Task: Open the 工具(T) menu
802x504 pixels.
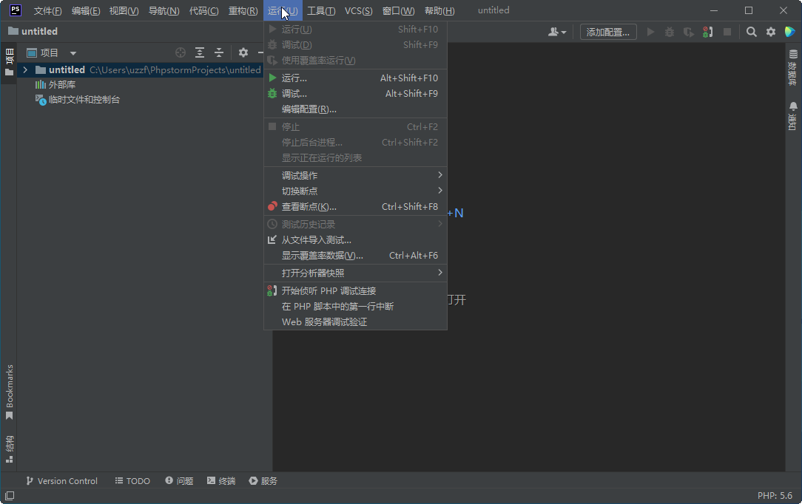Action: 321,11
